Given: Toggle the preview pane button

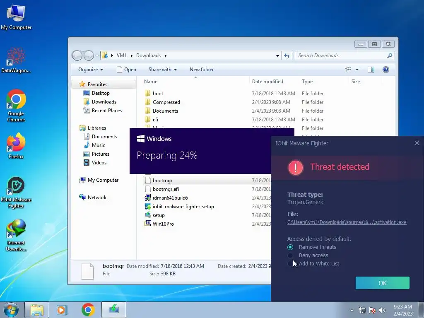Looking at the screenshot, I should coord(371,70).
